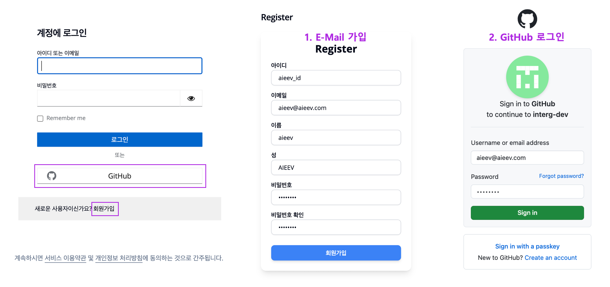Screen dimensions: 610x287
Task: Select the 성 field containing AIEEV
Action: pos(336,167)
